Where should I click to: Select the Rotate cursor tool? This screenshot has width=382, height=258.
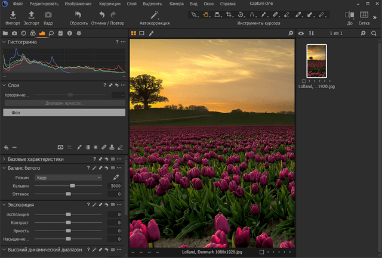coord(241,14)
